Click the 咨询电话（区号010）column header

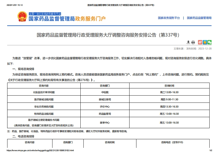coord(172,143)
